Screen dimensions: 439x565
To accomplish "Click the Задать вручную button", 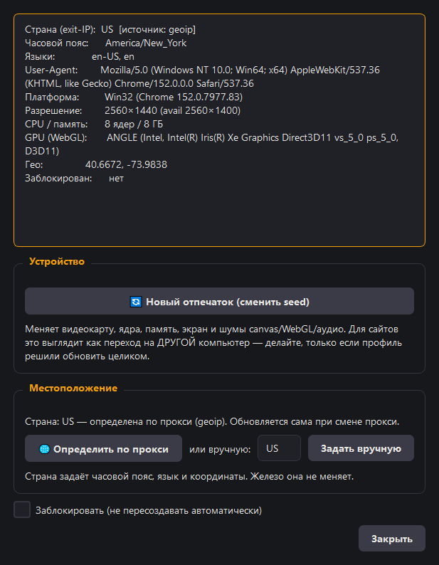I will (361, 448).
